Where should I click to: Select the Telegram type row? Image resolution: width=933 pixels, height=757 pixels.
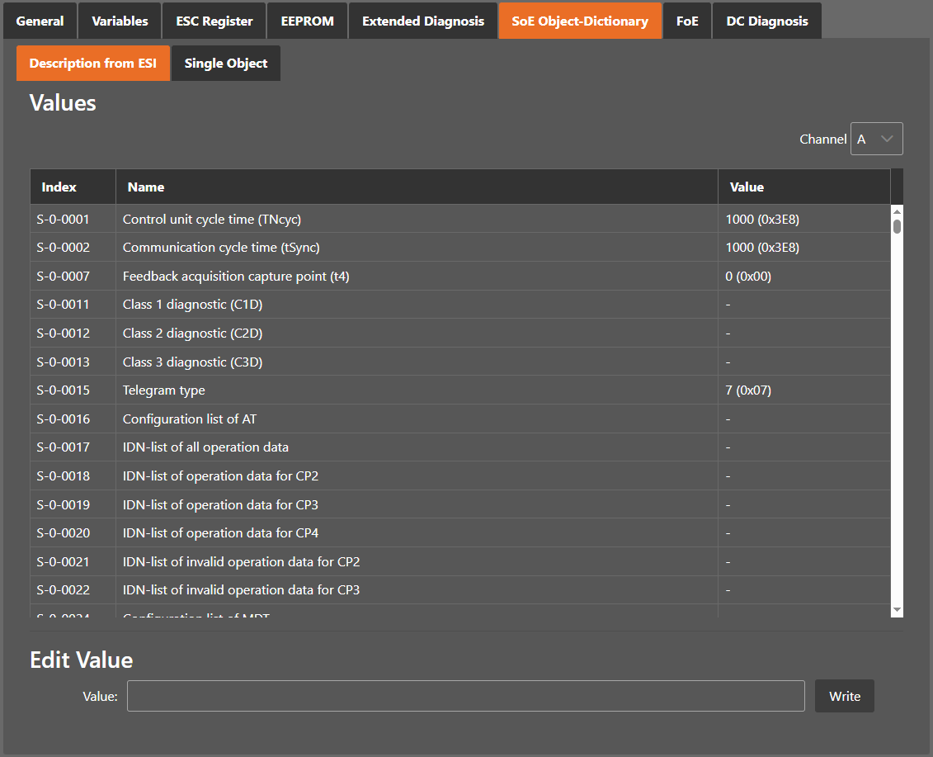tap(412, 390)
